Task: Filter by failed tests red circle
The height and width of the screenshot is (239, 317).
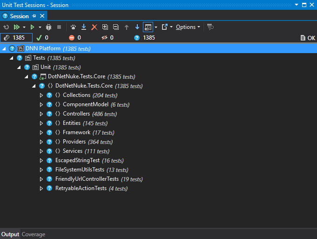Action: pyautogui.click(x=75, y=38)
